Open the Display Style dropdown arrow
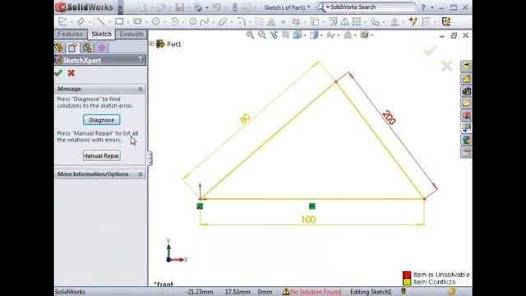Image resolution: width=526 pixels, height=296 pixels. tap(321, 35)
